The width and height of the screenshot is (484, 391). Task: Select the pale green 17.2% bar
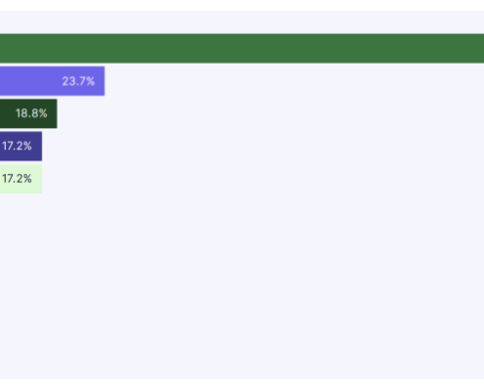[x=21, y=179]
